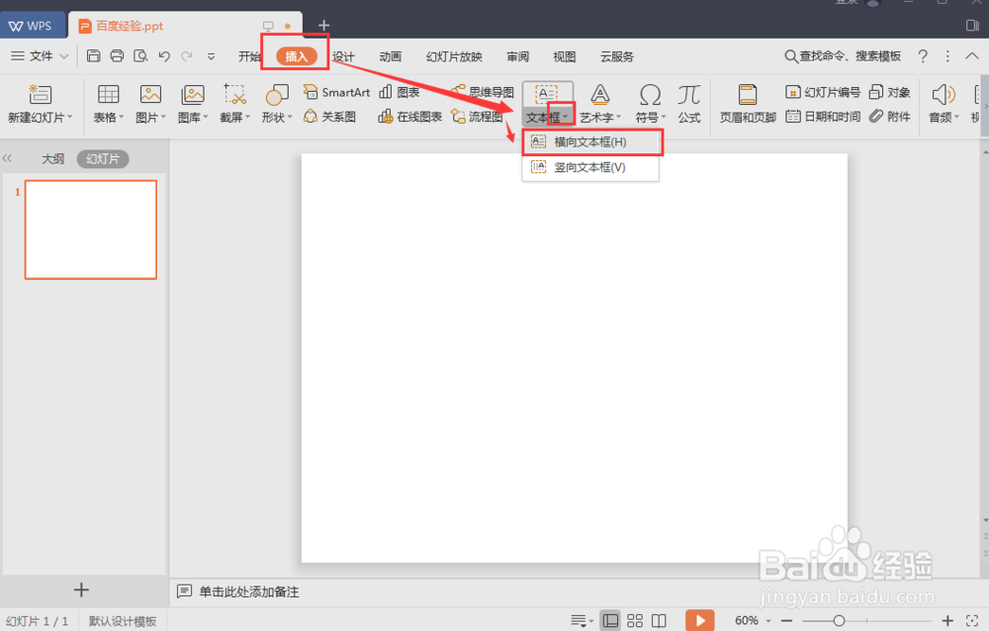989x631 pixels.
Task: Switch to Slide Sorter view
Action: tap(635, 621)
